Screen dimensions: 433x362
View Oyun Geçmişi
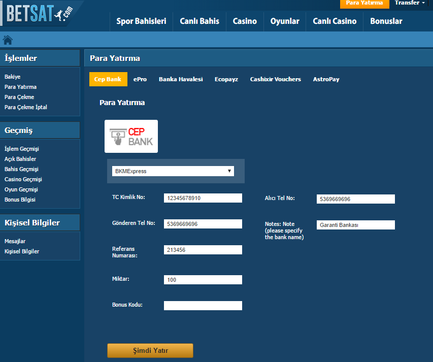[21, 190]
